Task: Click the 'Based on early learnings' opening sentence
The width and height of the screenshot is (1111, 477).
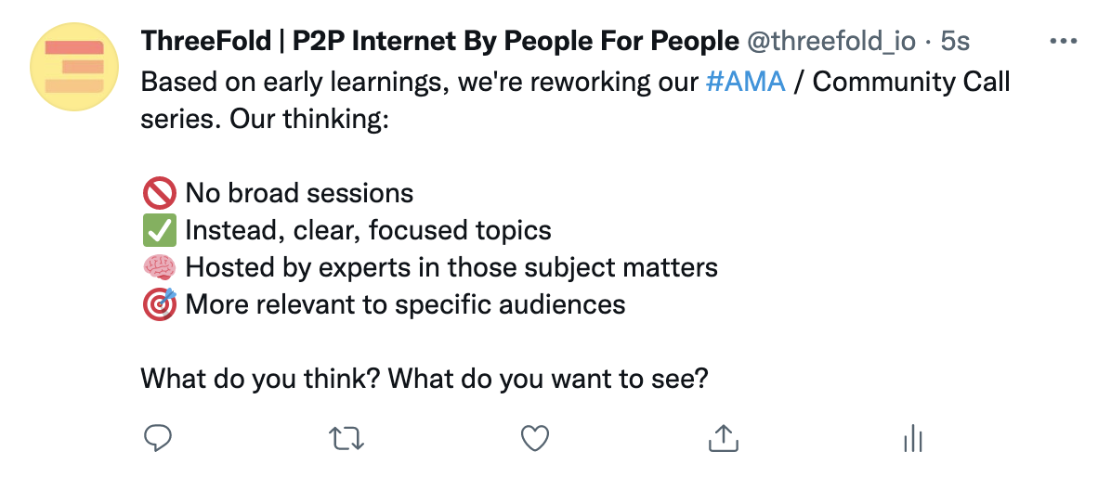Action: [575, 100]
